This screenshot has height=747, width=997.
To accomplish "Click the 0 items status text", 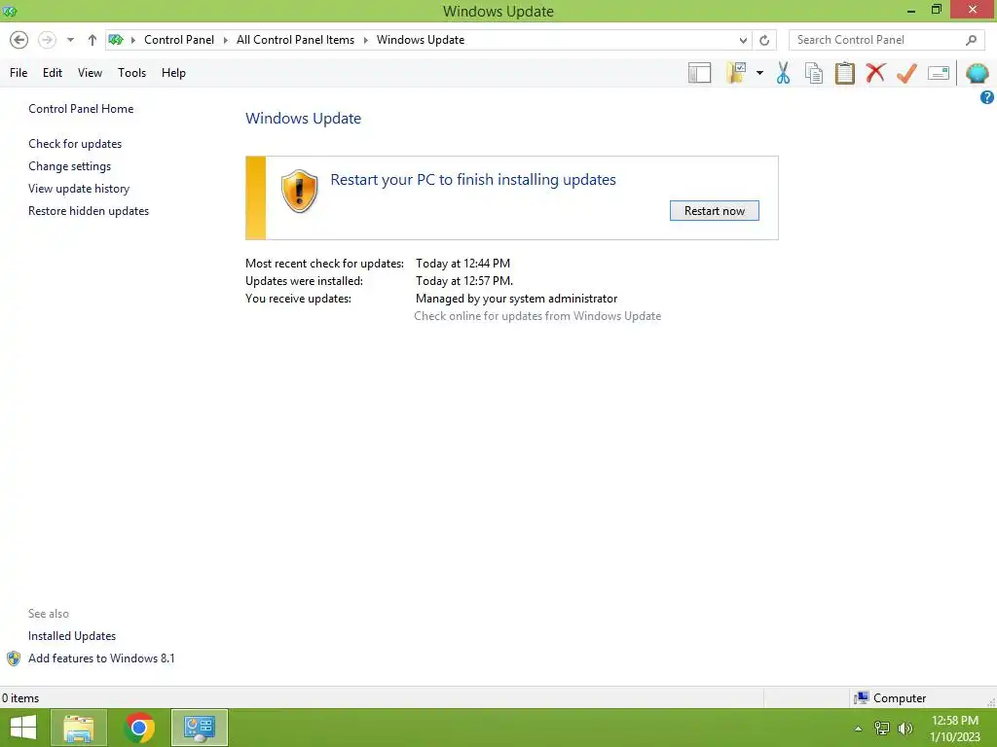I will (20, 698).
